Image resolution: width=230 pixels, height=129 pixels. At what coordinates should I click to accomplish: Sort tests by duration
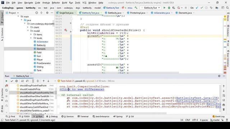pyautogui.click(x=27, y=81)
